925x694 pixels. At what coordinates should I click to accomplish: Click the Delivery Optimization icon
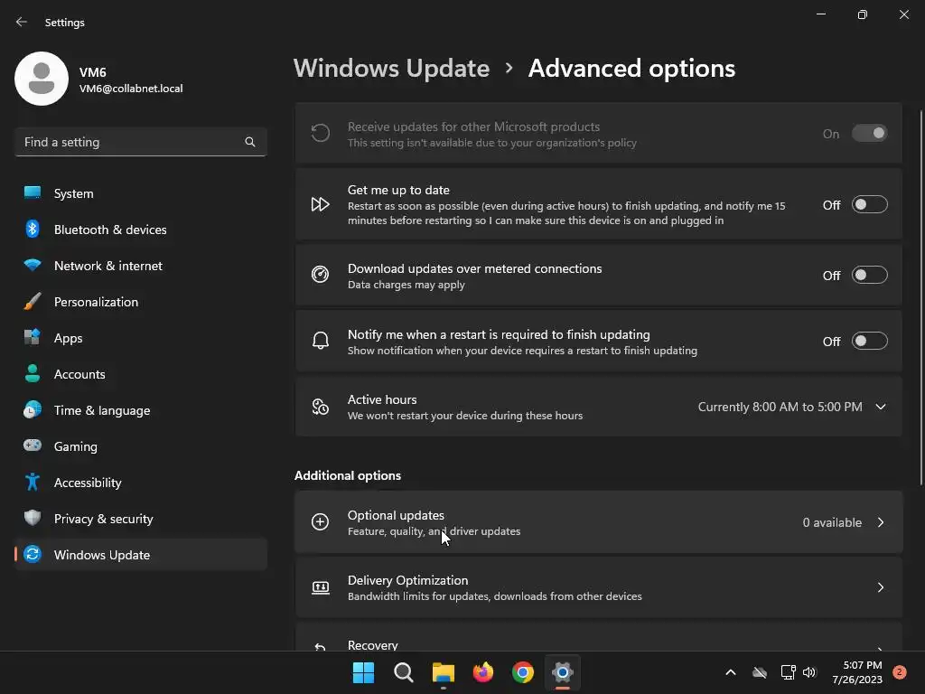321,587
